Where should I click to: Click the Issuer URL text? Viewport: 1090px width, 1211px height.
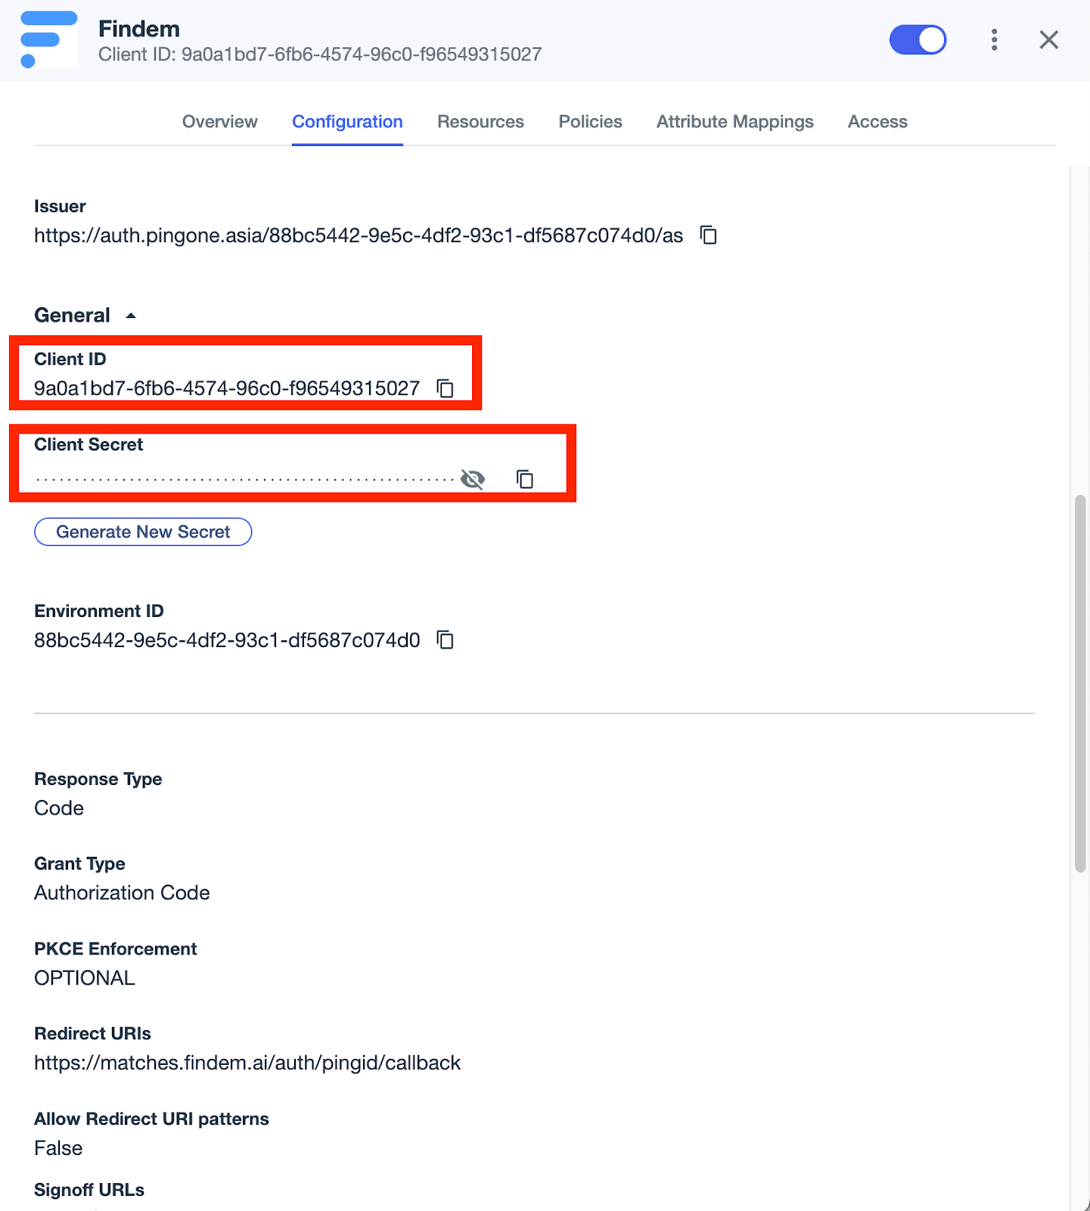(x=359, y=236)
